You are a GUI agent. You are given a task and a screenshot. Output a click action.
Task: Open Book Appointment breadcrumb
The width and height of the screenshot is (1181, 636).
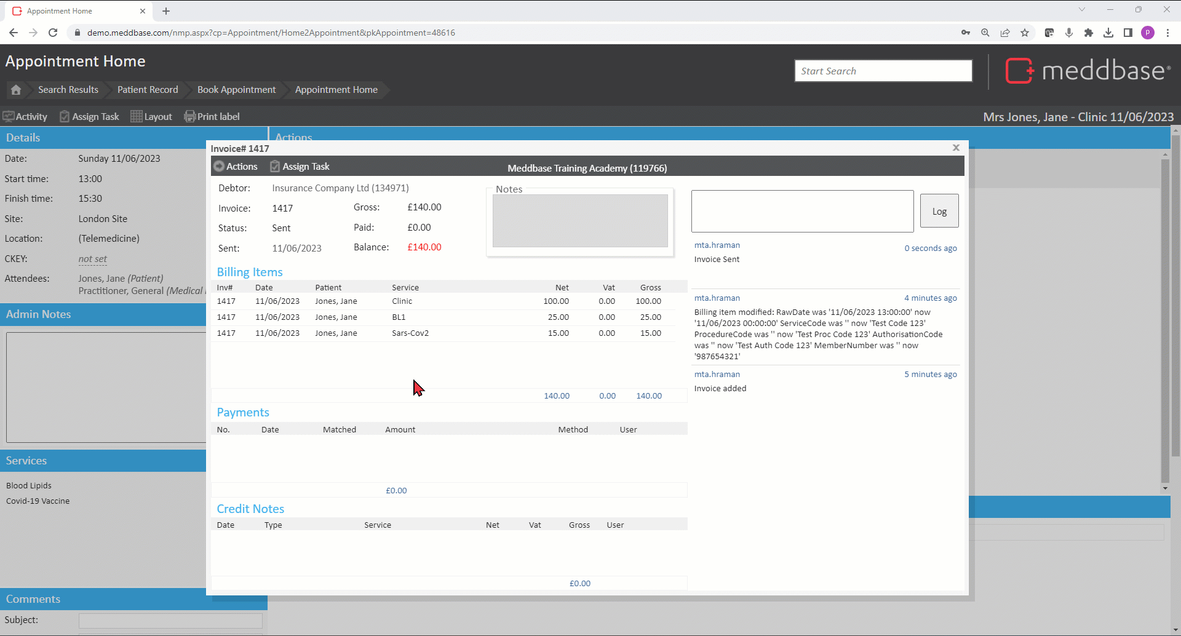(x=236, y=90)
